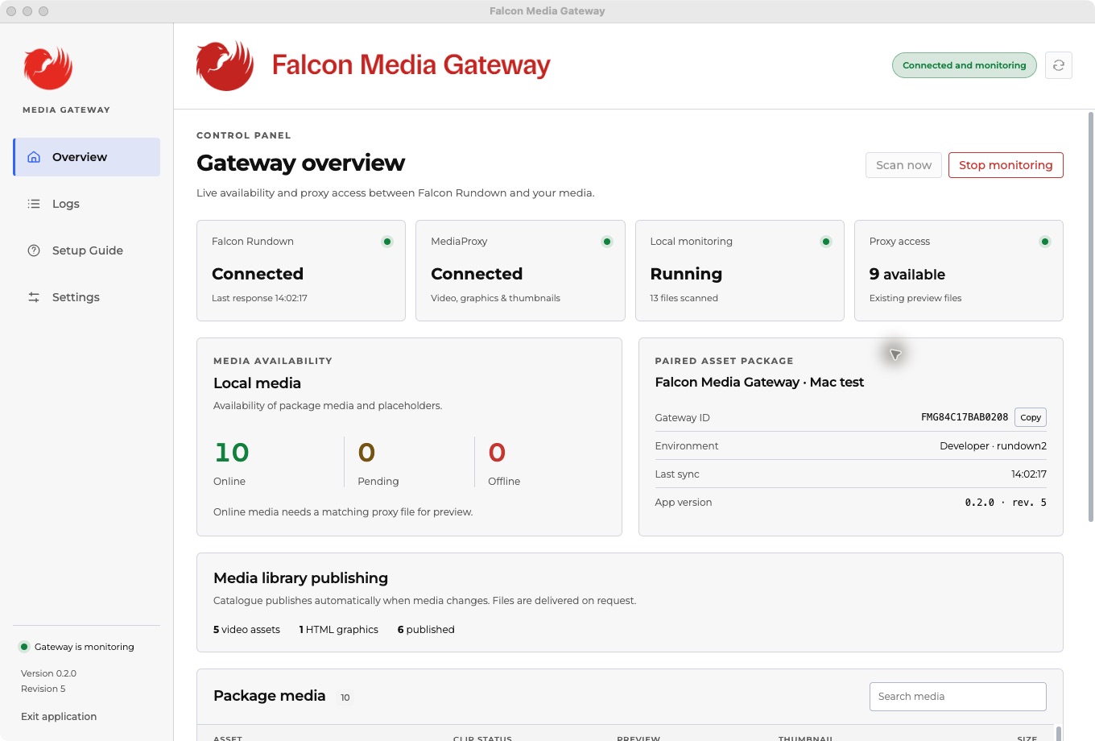Click the Existing preview files text
This screenshot has height=741, width=1095.
point(915,298)
